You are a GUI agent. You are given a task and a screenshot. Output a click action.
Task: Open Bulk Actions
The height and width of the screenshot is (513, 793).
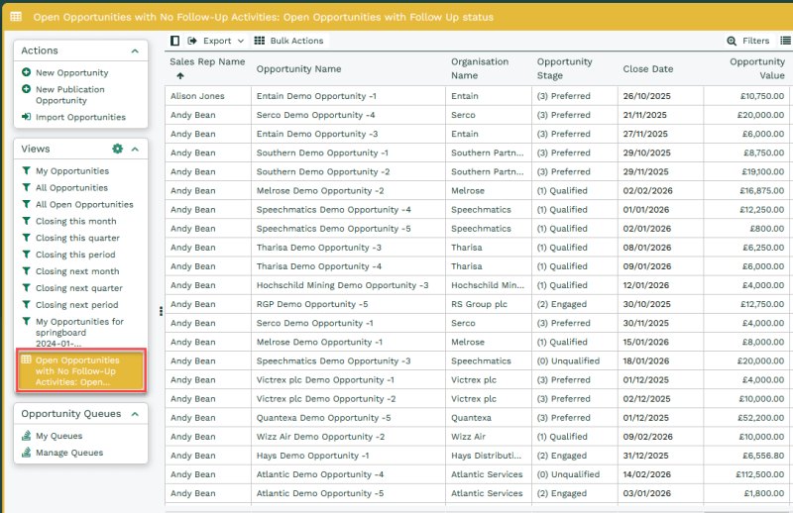[x=288, y=41]
